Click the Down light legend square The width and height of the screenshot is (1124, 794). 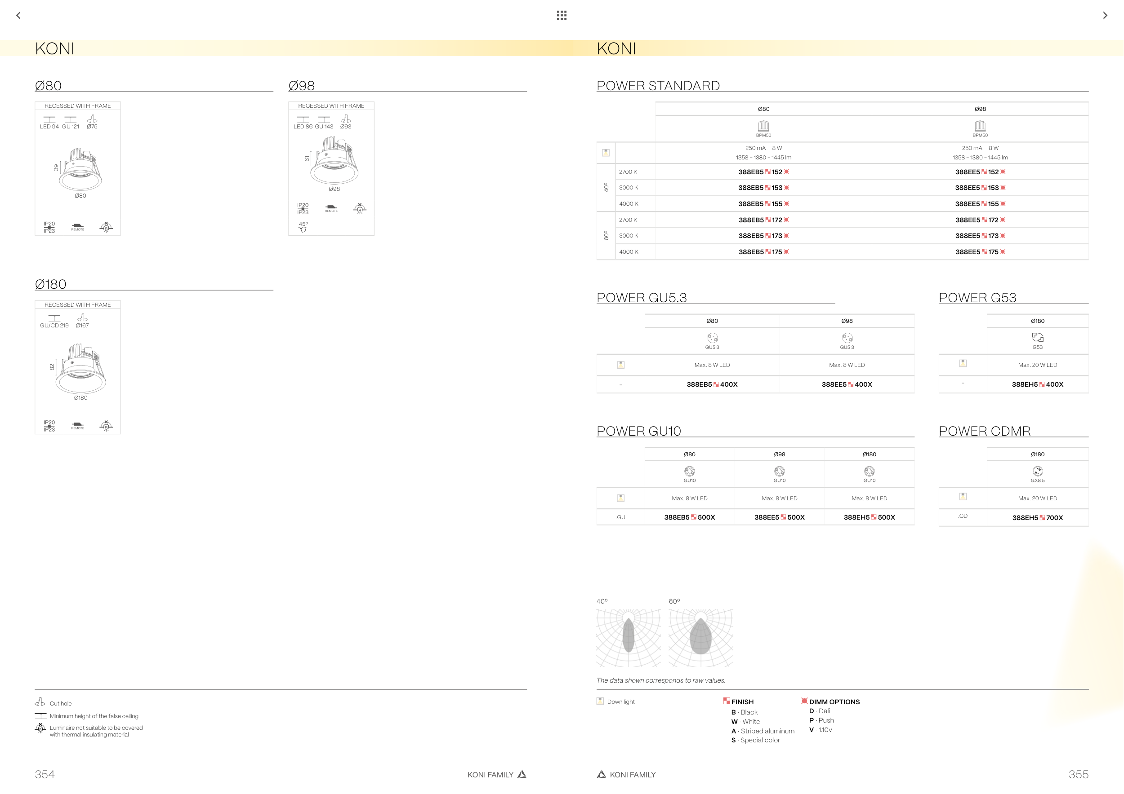coord(600,701)
